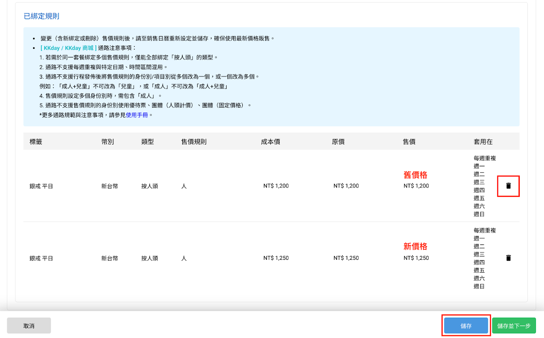The image size is (544, 338).
Task: Click the 取消 cancel button
Action: point(29,326)
